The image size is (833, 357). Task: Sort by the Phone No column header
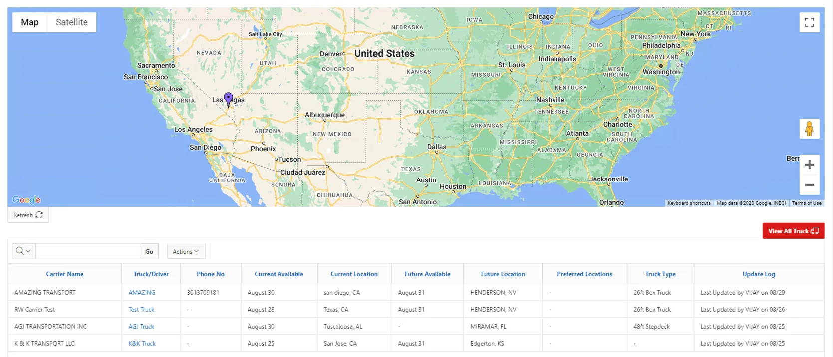(x=211, y=274)
